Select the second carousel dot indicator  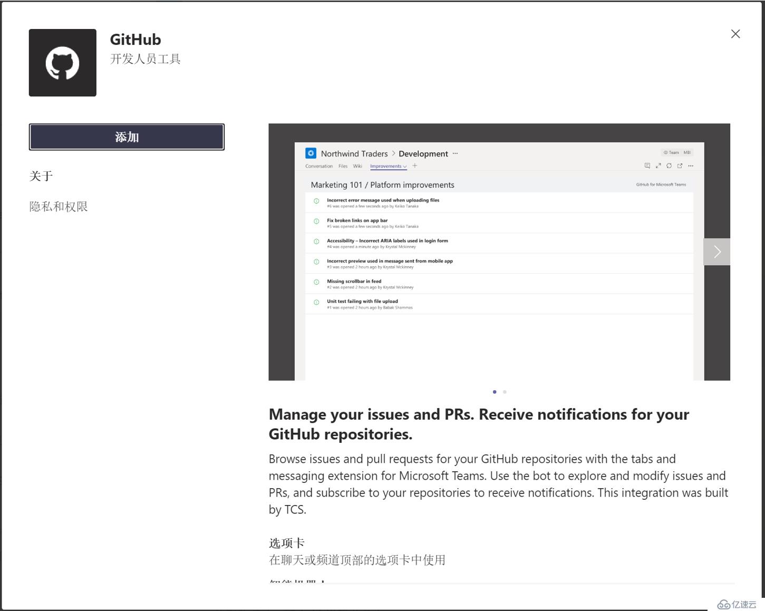(505, 392)
